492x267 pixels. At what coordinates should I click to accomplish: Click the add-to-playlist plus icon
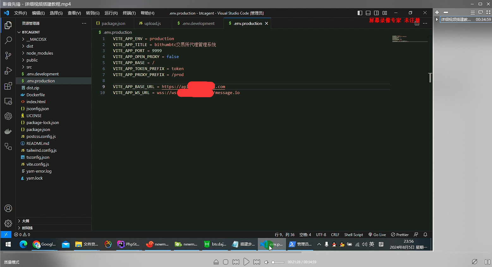point(437,12)
